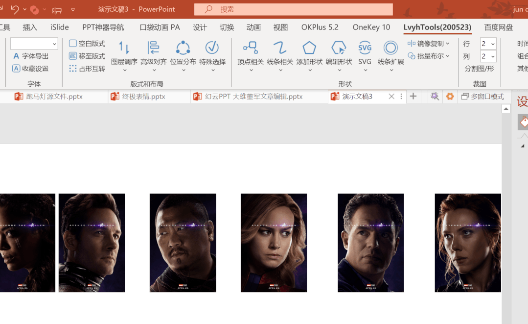The height and width of the screenshot is (324, 528).
Task: Click the 线条相关 icon
Action: tap(280, 48)
